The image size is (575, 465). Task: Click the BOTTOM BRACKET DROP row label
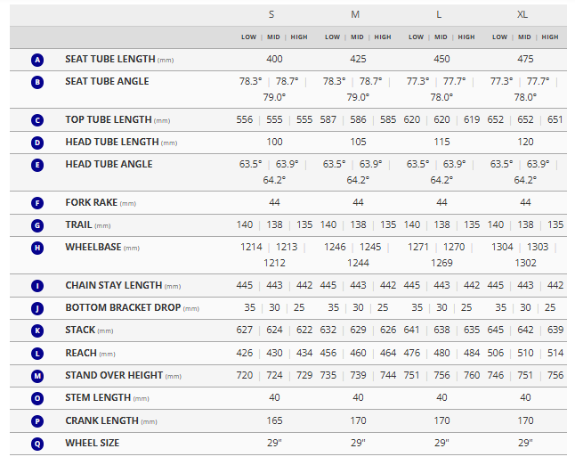pos(123,308)
